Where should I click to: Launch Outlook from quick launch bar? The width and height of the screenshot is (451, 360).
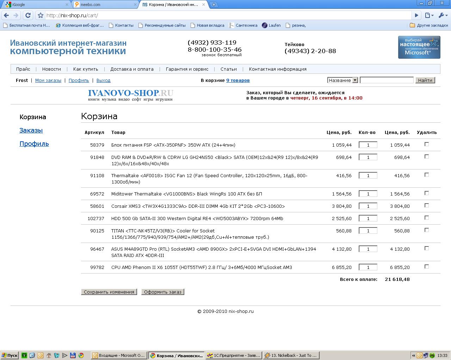[41, 355]
